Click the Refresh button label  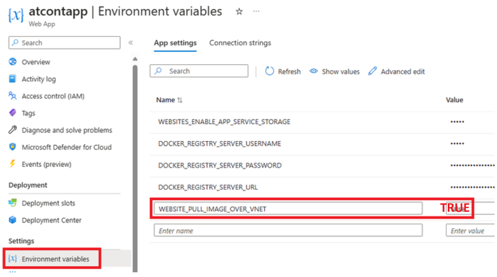pos(289,72)
